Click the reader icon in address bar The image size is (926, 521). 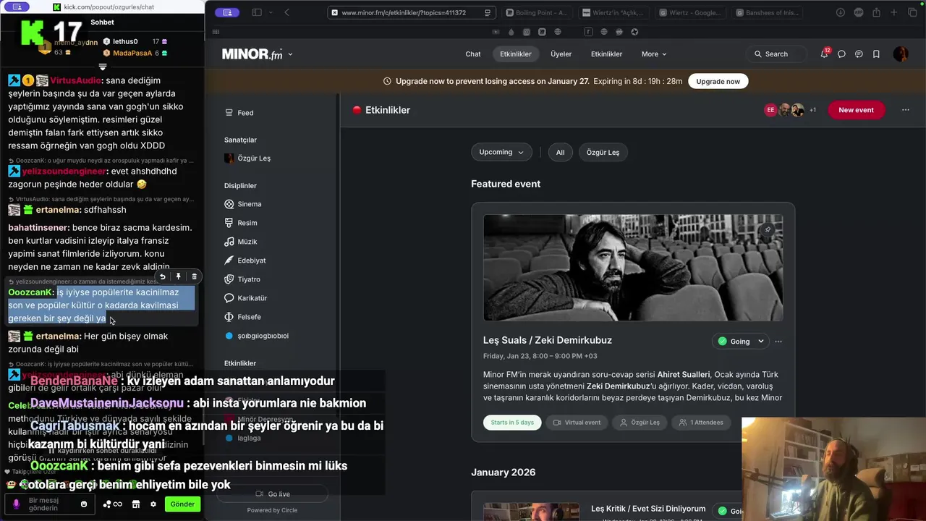488,12
